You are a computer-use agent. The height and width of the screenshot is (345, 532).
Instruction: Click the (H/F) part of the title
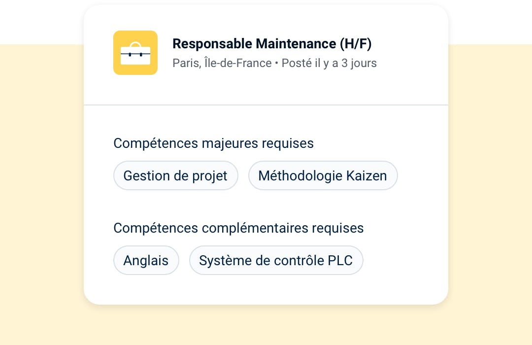pyautogui.click(x=356, y=44)
